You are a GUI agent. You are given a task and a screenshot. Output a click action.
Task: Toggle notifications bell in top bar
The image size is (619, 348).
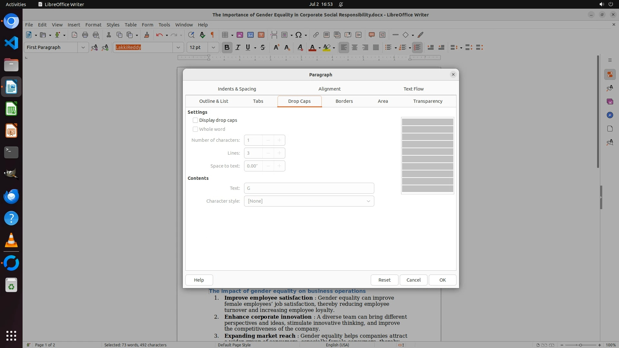tap(341, 4)
